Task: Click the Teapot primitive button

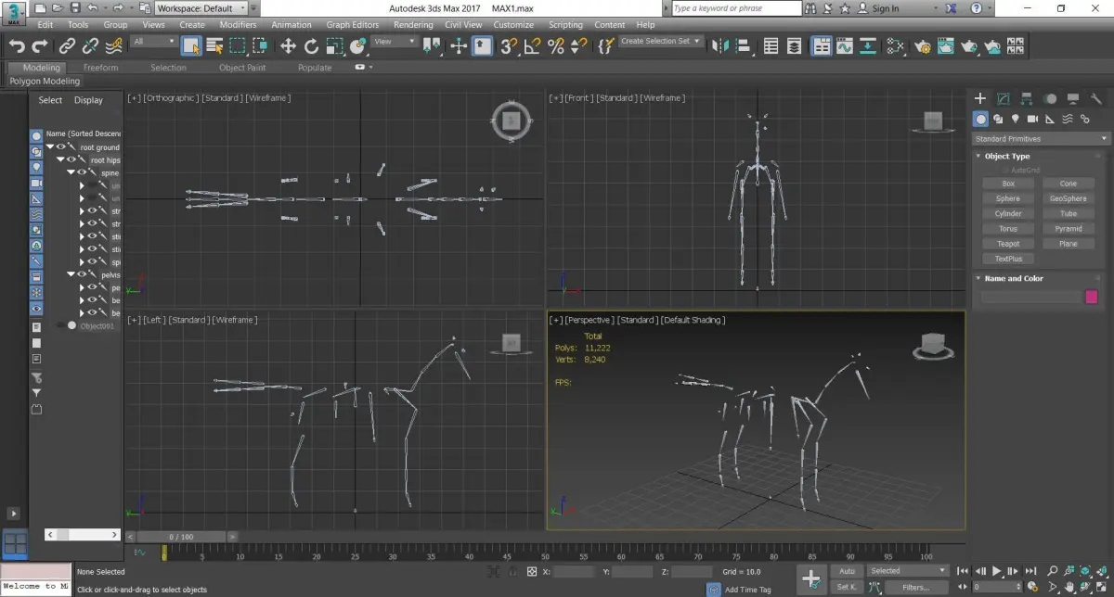Action: (1008, 244)
